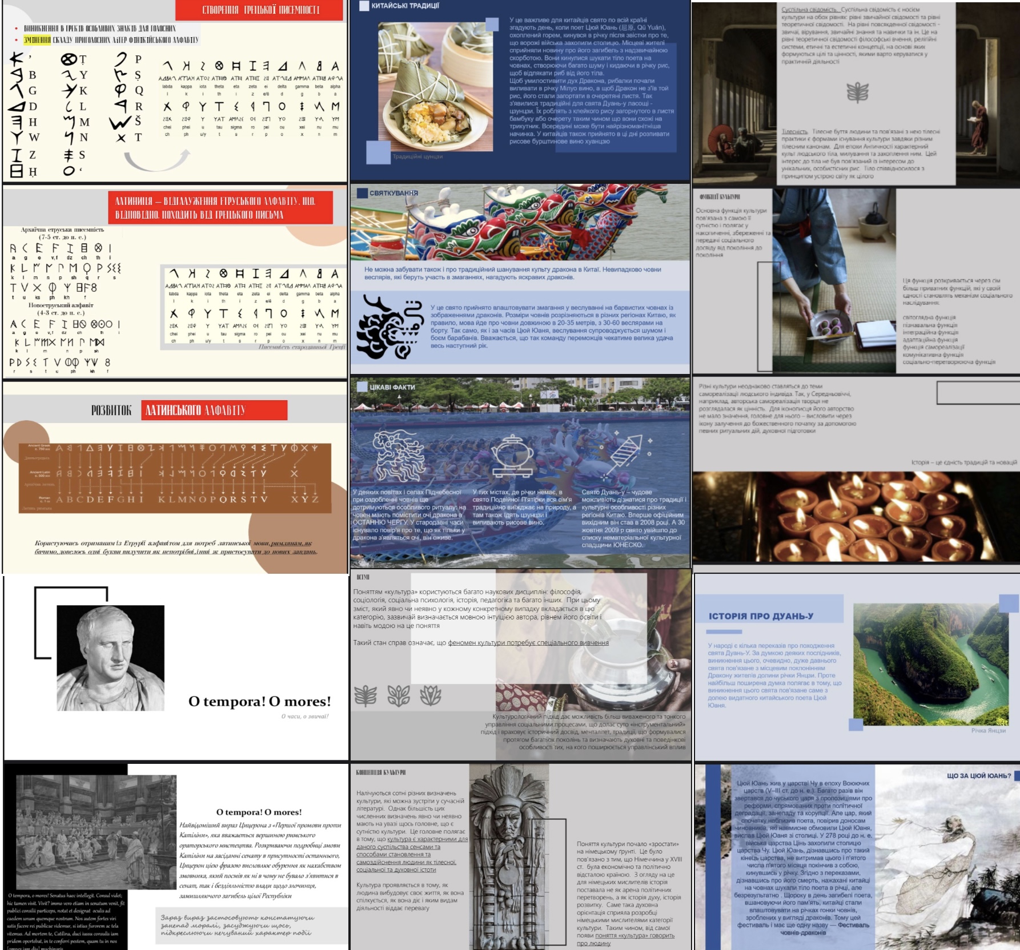Click underlined 'Тілесність' heading
Screen dimensions: 1020x950
tap(794, 131)
